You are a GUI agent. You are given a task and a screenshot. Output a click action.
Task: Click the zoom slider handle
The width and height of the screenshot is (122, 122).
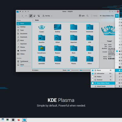(x=70, y=70)
